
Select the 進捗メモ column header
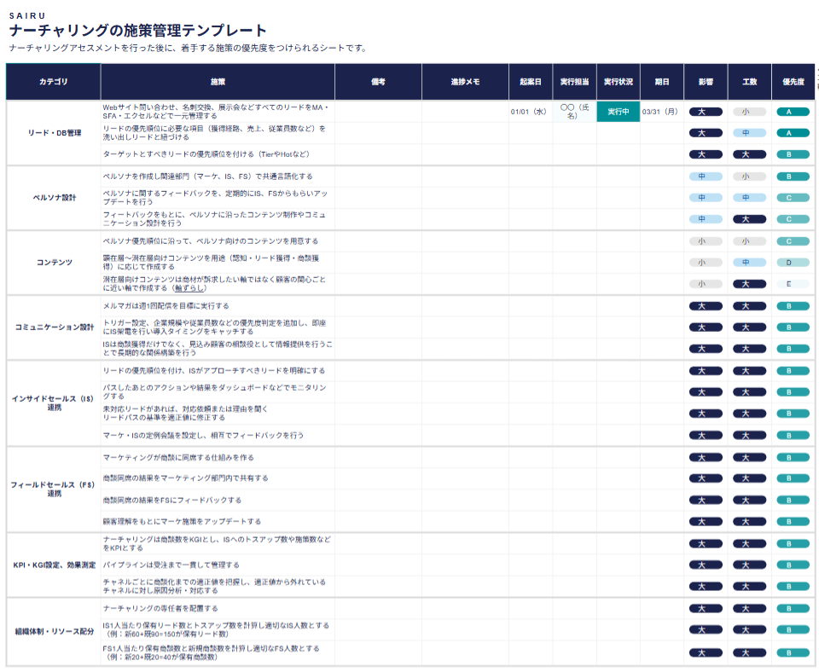465,82
